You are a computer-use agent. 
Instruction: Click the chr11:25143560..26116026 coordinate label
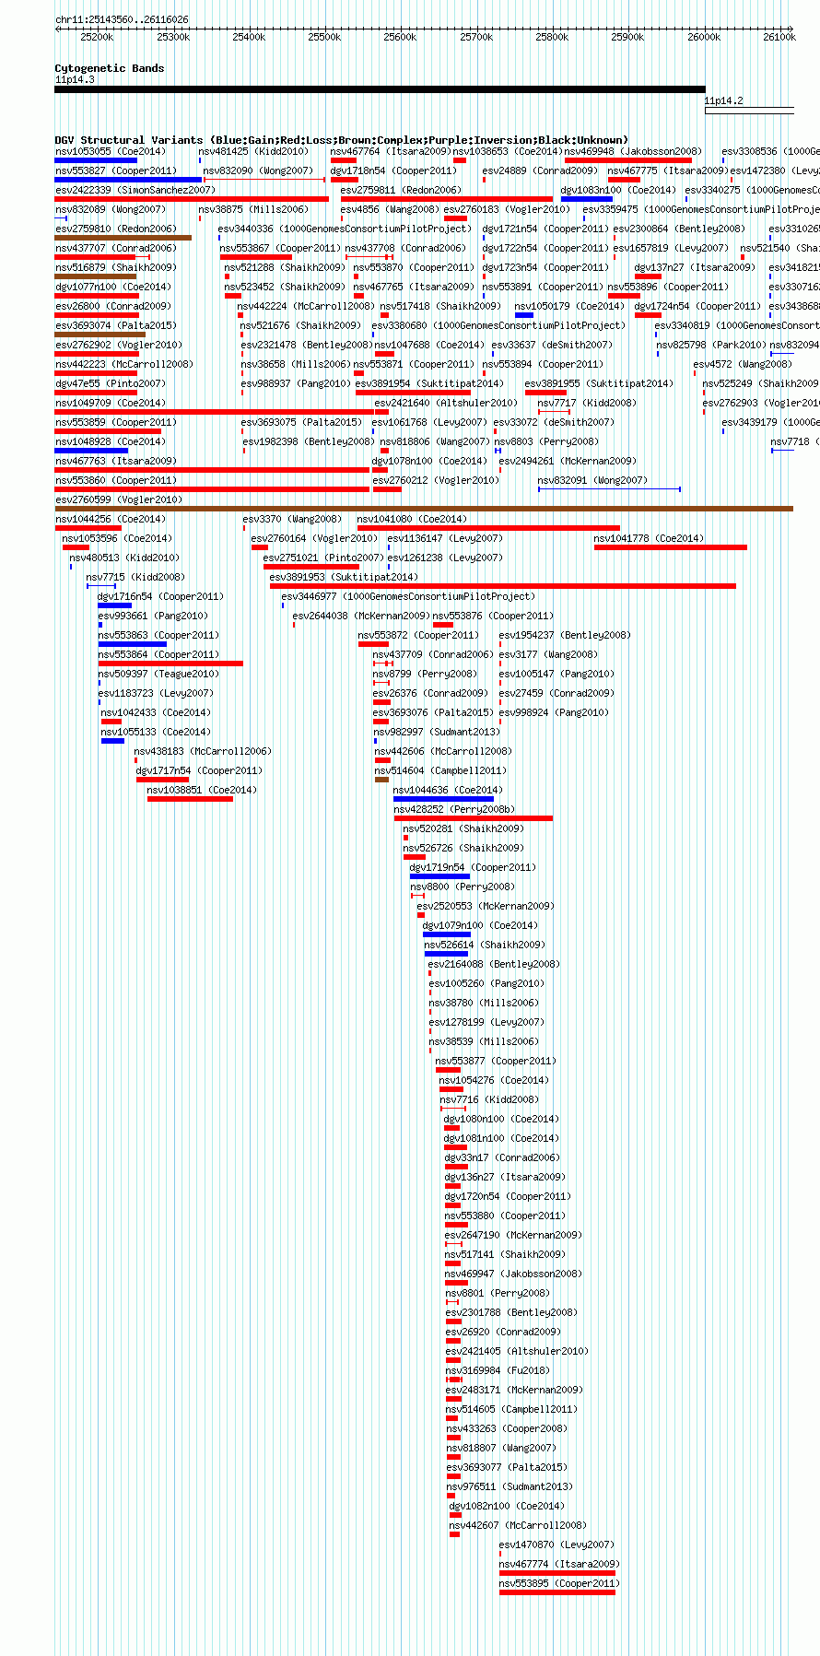coord(122,19)
